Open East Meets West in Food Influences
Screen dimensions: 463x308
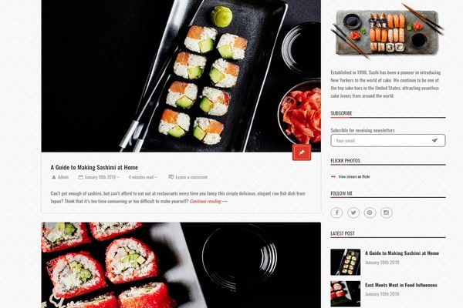click(401, 285)
